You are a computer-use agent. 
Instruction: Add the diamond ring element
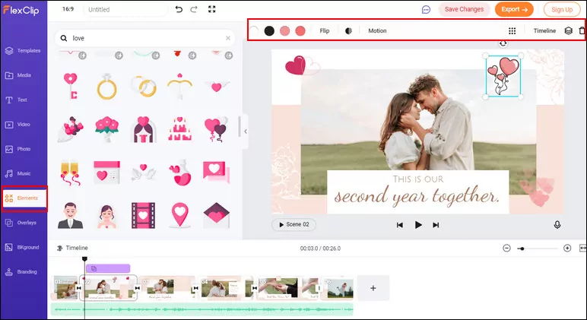click(106, 86)
